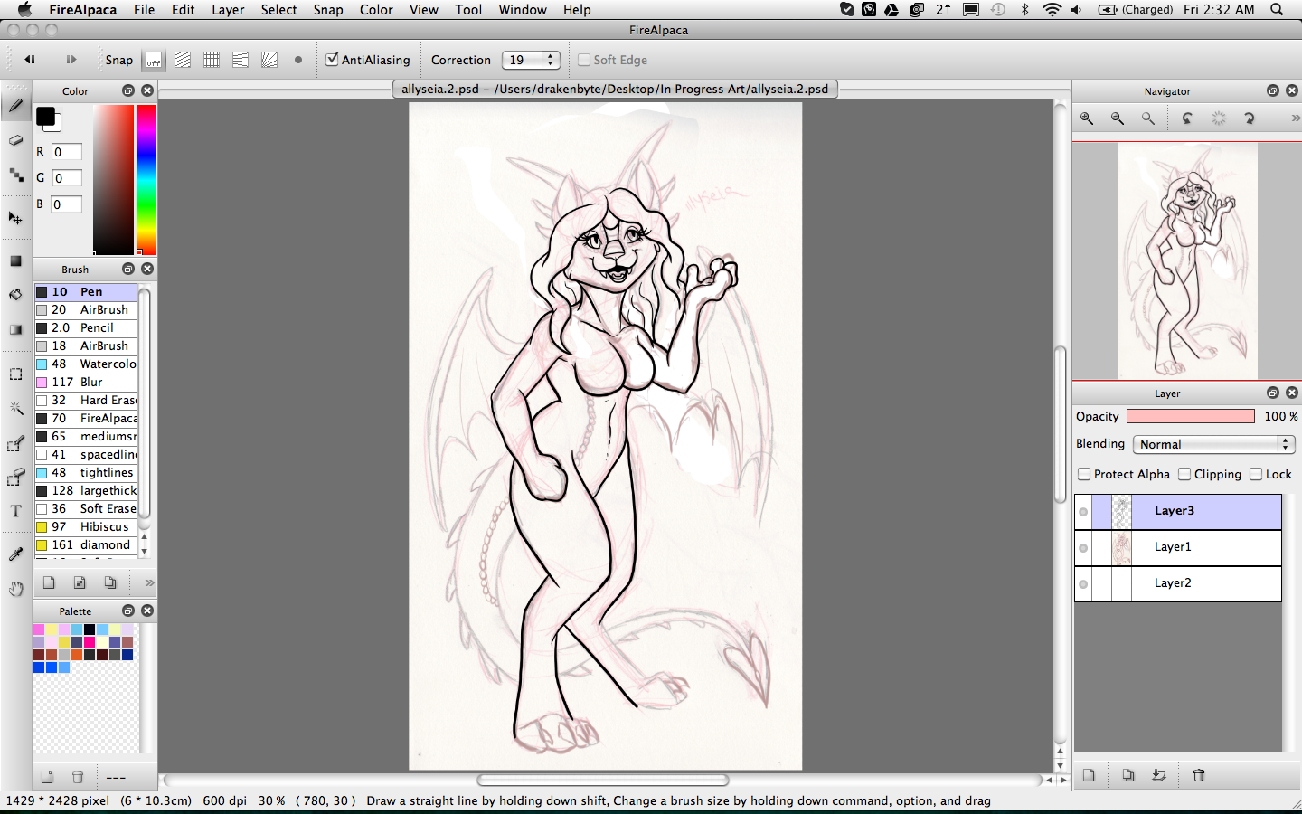The width and height of the screenshot is (1302, 814).
Task: Select the Eraser tool in left toolbar
Action: point(15,140)
